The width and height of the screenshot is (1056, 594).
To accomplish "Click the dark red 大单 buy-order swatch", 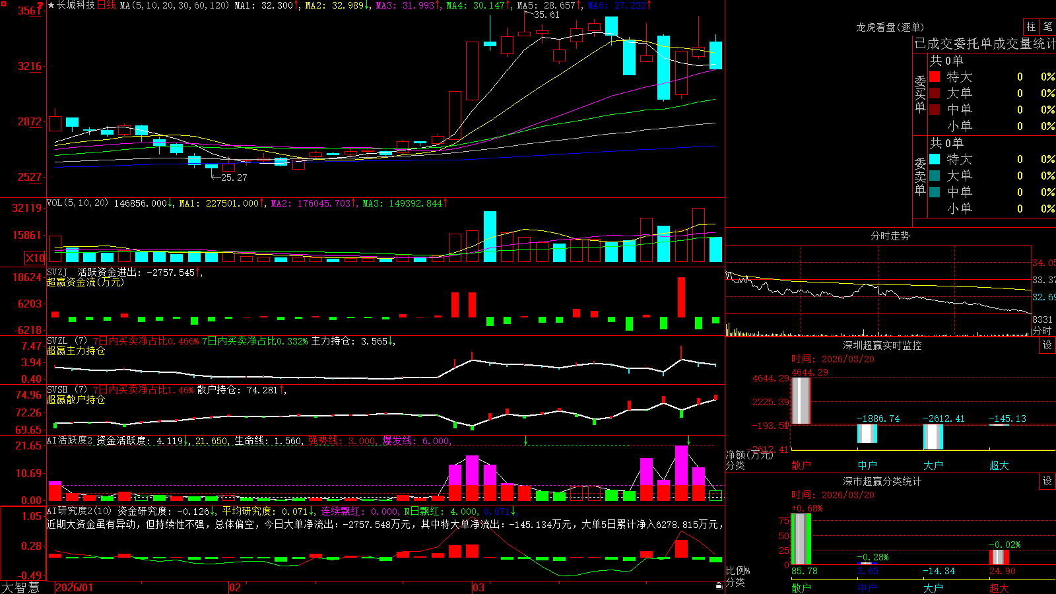I will 935,93.
